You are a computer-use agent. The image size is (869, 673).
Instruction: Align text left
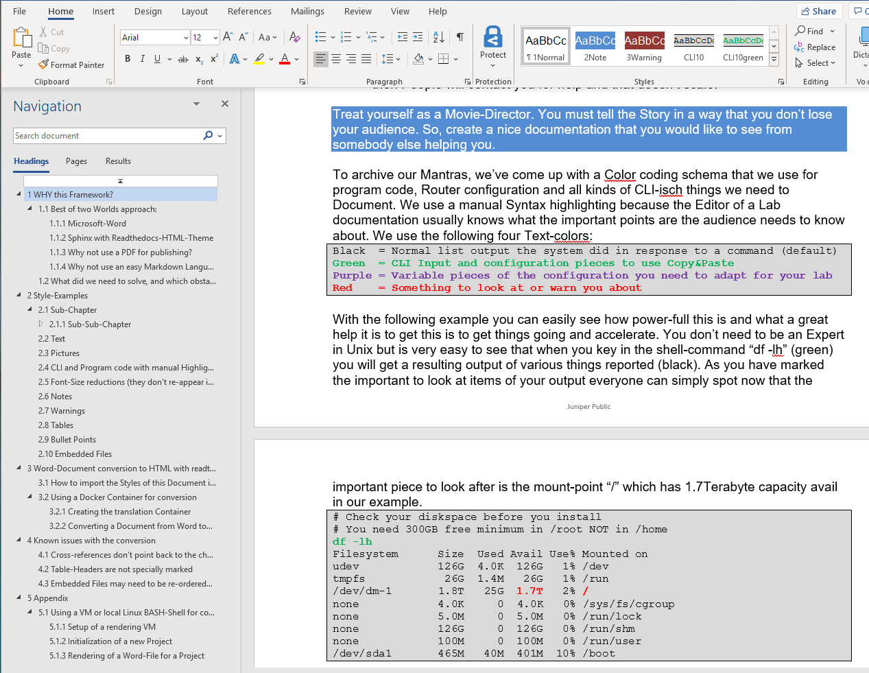321,59
